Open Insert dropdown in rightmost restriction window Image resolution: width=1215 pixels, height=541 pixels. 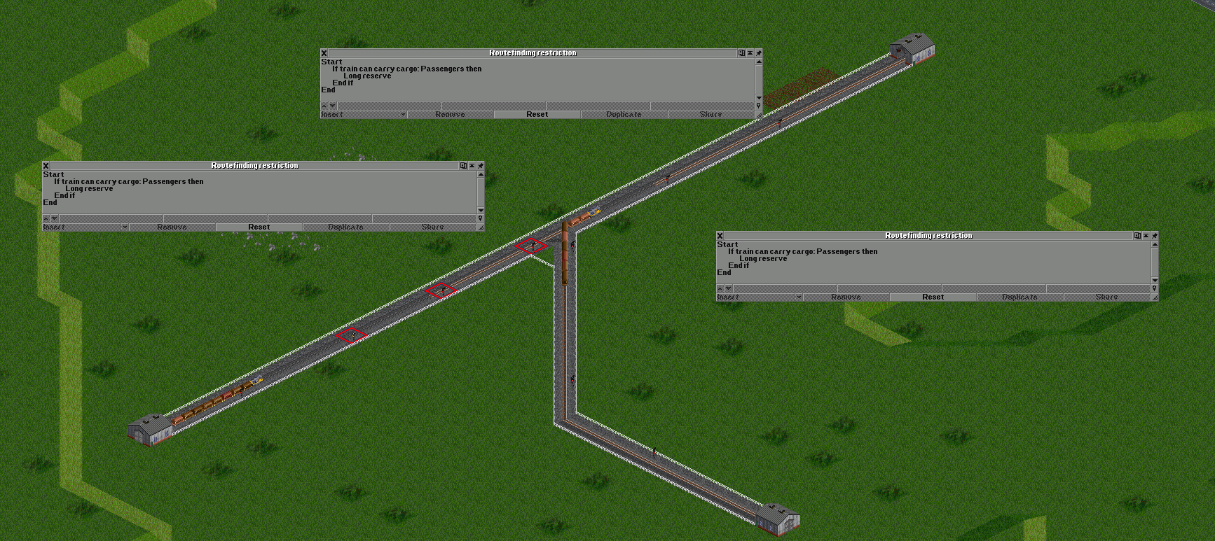(760, 297)
